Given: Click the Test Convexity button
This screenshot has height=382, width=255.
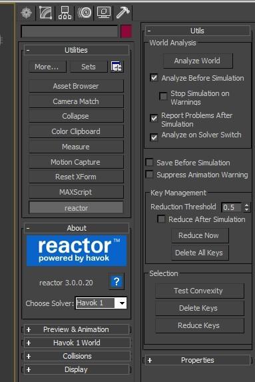Looking at the screenshot, I should point(199,291).
